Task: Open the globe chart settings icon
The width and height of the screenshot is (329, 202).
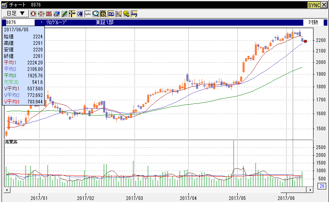Action: (103, 13)
